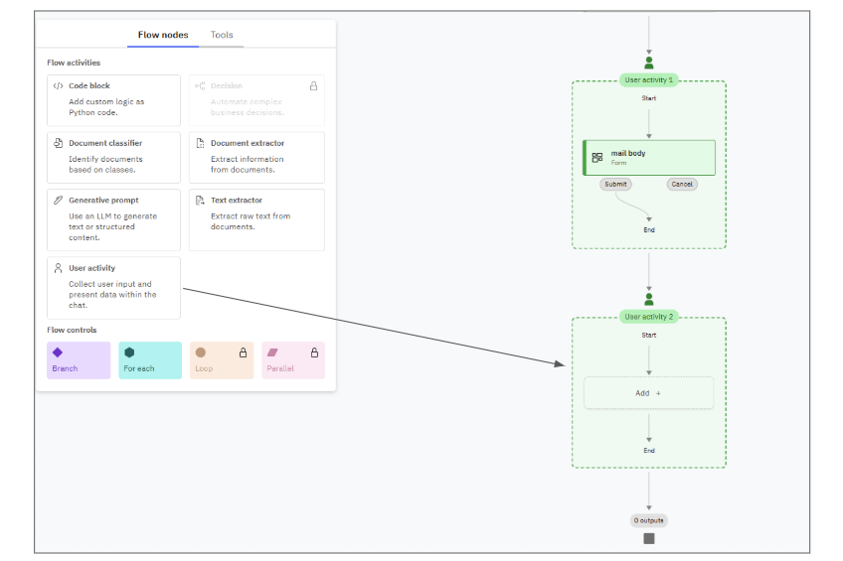Viewport: 843px width, 561px height.
Task: Switch to the Tools tab
Action: [x=222, y=35]
